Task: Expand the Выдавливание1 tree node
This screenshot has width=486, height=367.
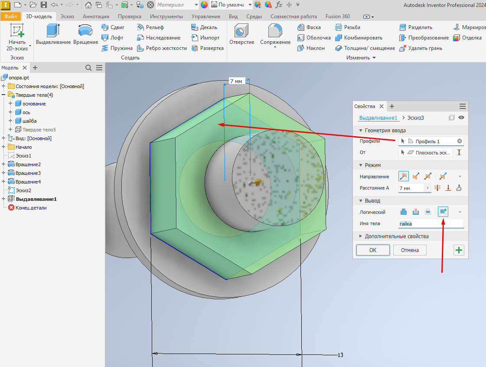Action: (x=3, y=199)
